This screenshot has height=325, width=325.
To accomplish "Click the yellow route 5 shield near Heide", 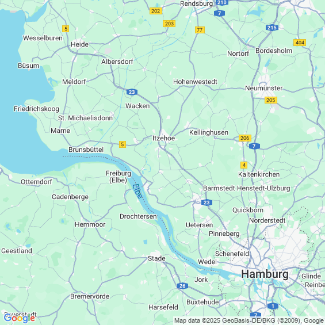I will [66, 29].
